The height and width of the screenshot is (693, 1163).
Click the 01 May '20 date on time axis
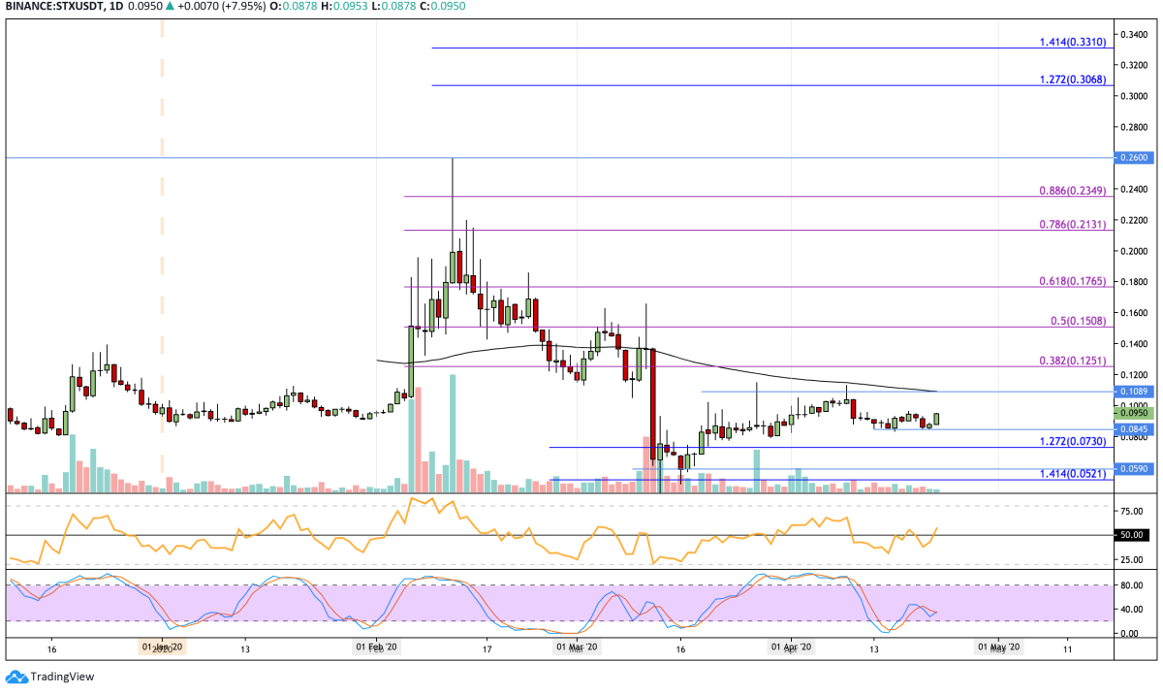point(997,646)
